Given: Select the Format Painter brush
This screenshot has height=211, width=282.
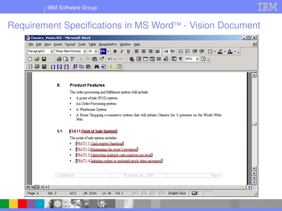Looking at the screenshot, I should 101,59.
